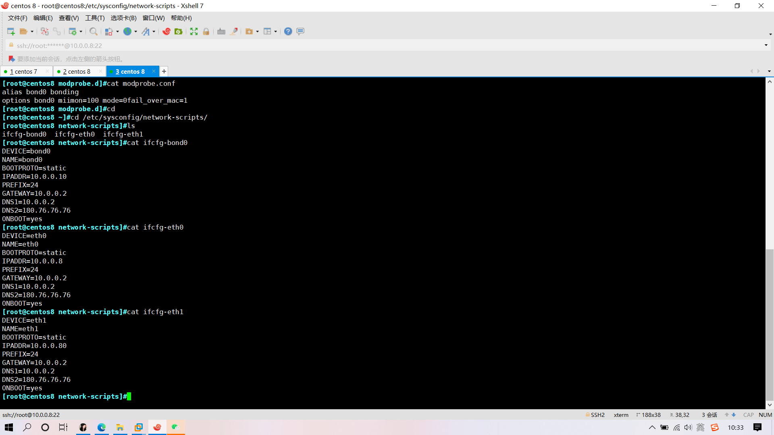Switch to the '2 centos 8' tab
This screenshot has width=774, height=435.
(77, 72)
